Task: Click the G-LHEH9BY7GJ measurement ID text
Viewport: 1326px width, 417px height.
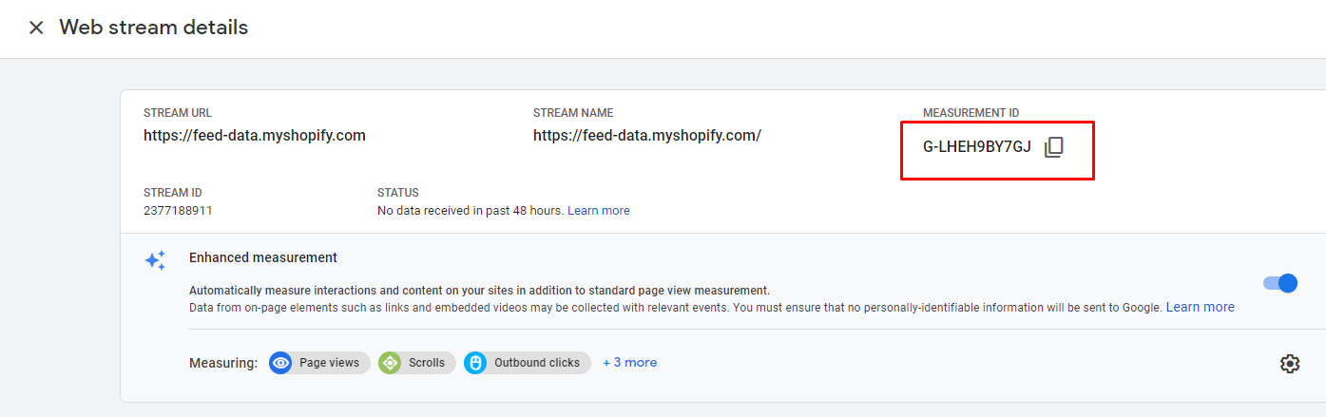Action: point(976,147)
